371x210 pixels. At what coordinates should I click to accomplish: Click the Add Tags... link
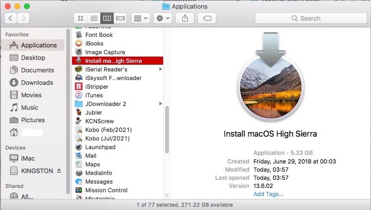click(268, 194)
